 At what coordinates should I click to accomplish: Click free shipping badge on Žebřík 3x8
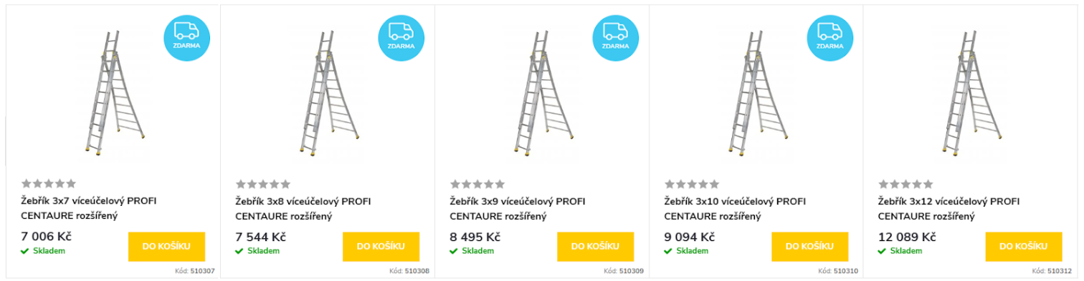click(401, 38)
